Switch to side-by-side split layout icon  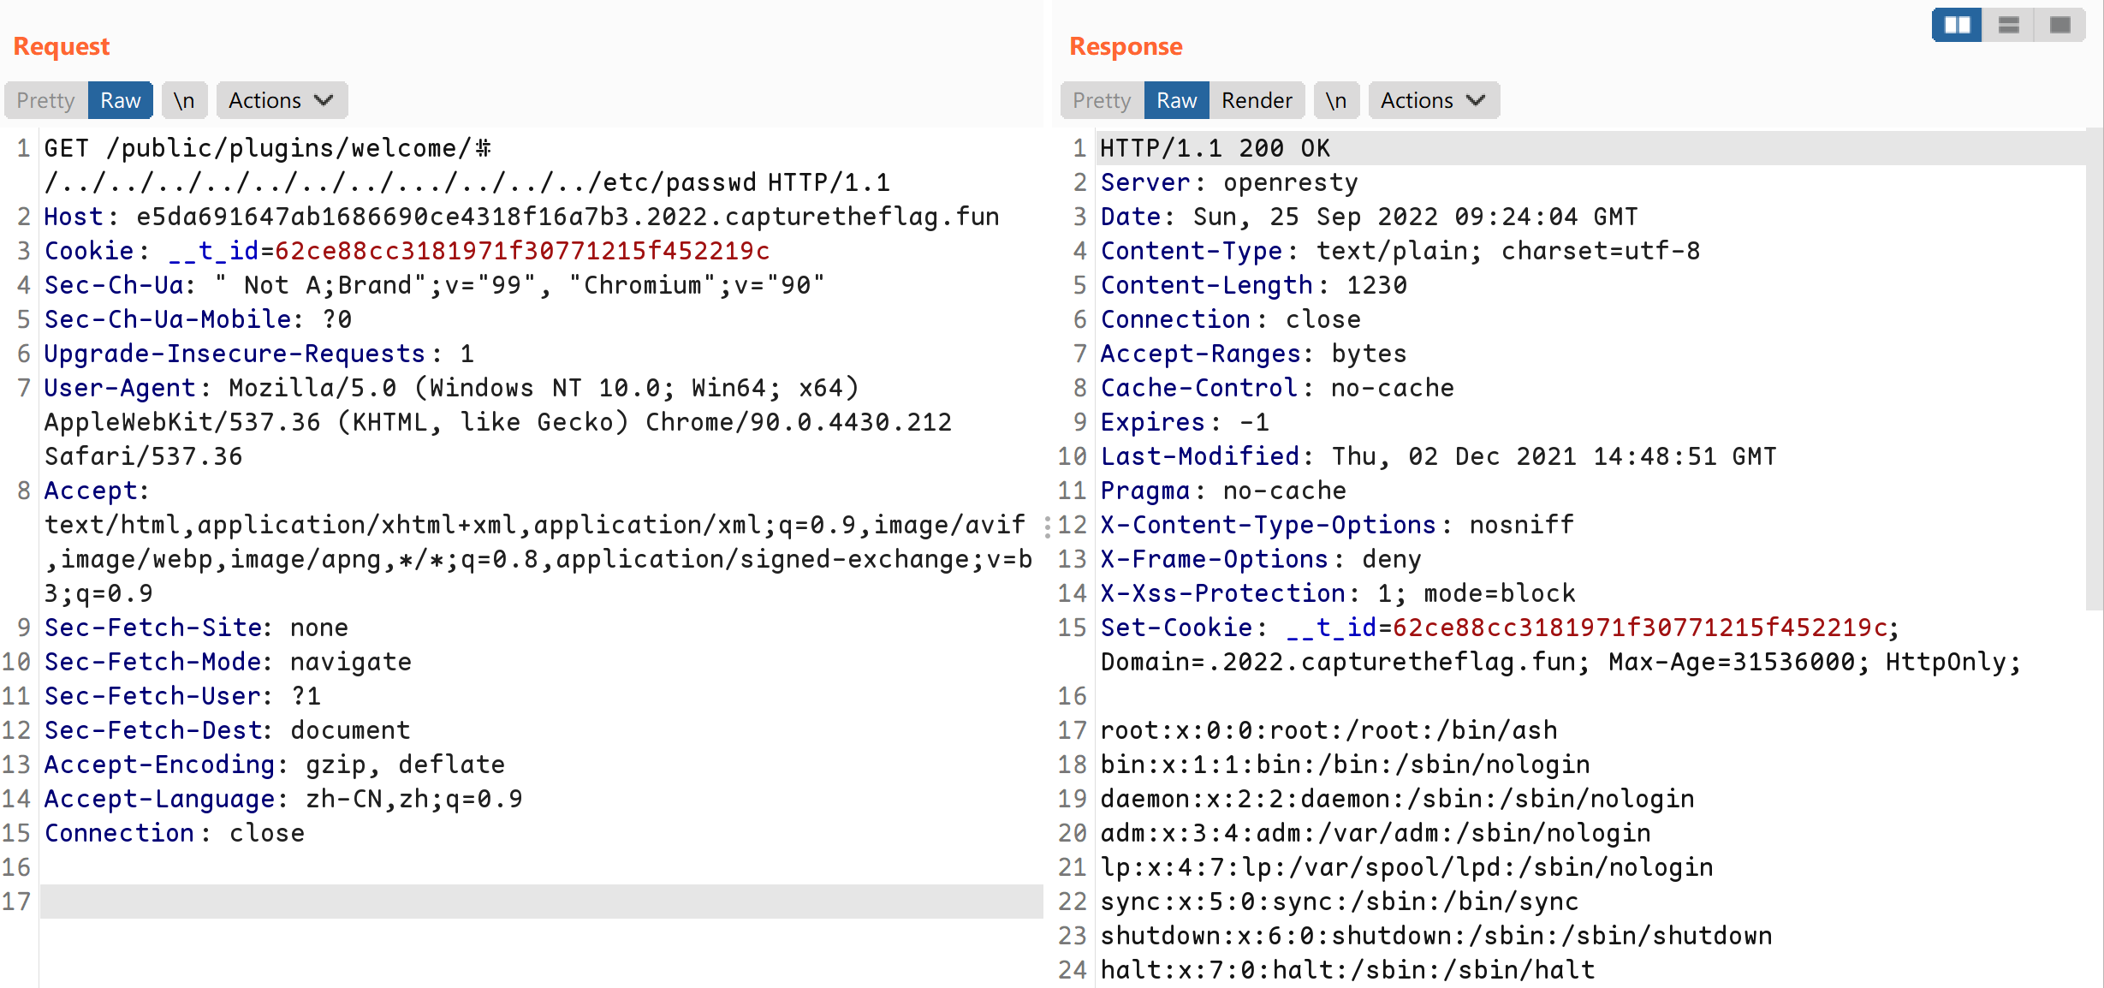click(1957, 25)
